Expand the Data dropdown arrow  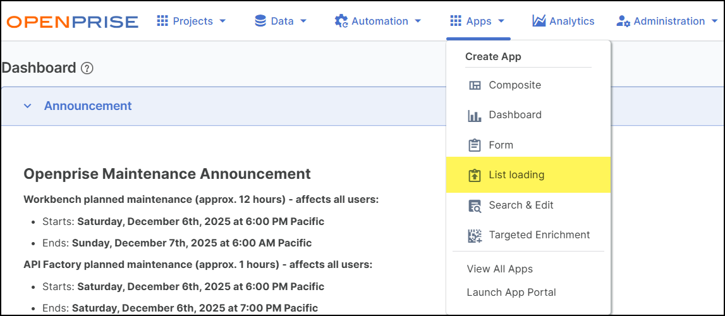tap(303, 21)
